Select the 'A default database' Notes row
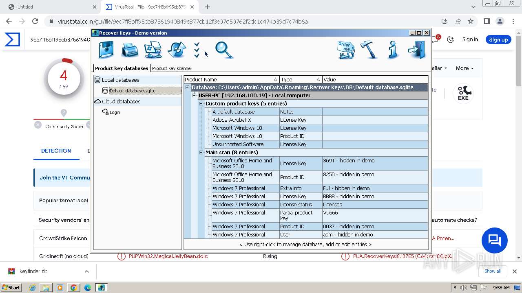The height and width of the screenshot is (293, 522). pos(320,112)
